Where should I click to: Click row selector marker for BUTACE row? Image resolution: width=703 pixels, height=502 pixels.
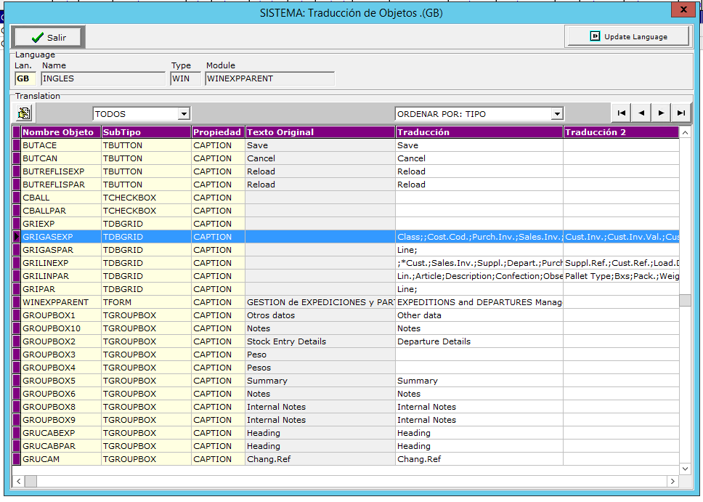[17, 145]
